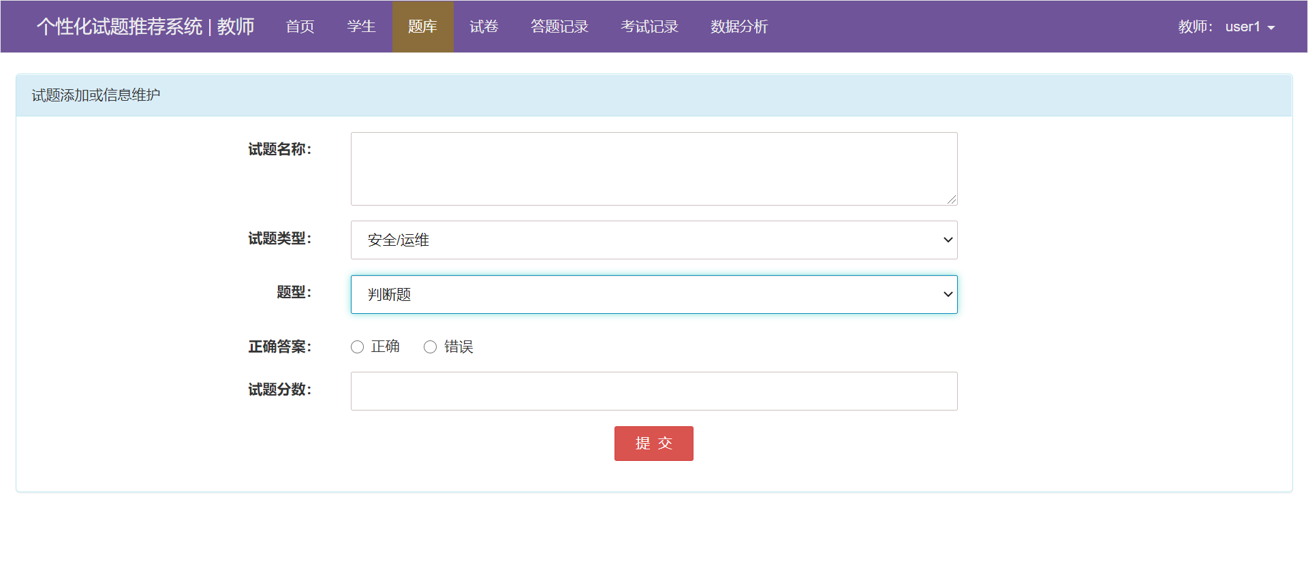View 答题记录 page
The height and width of the screenshot is (561, 1308).
point(559,27)
